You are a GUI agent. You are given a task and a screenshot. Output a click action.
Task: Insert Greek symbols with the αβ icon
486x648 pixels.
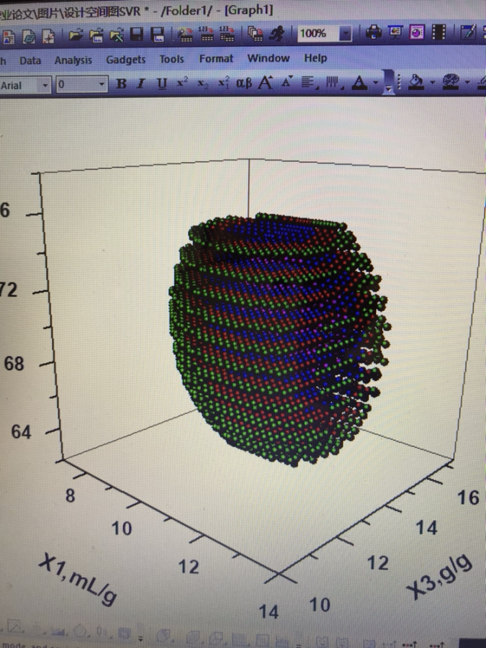244,84
